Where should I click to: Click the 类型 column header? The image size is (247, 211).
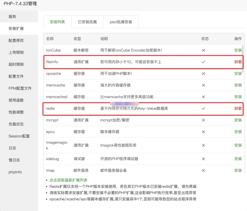coord(77,39)
